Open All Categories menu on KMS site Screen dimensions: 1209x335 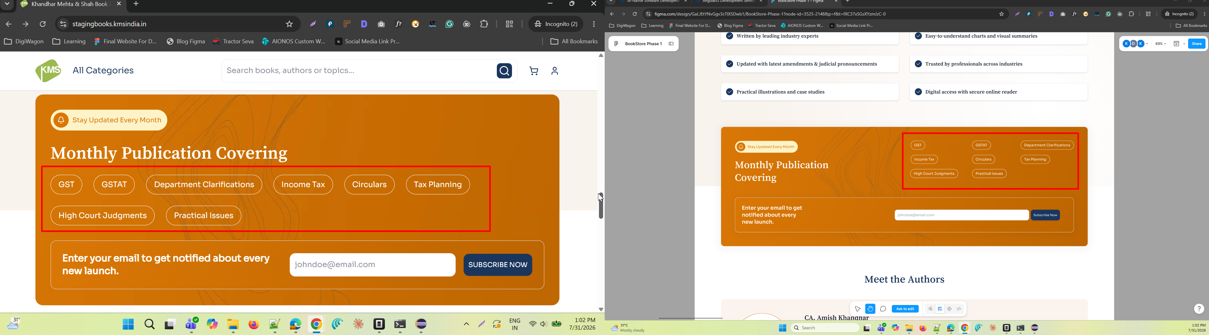click(x=103, y=71)
